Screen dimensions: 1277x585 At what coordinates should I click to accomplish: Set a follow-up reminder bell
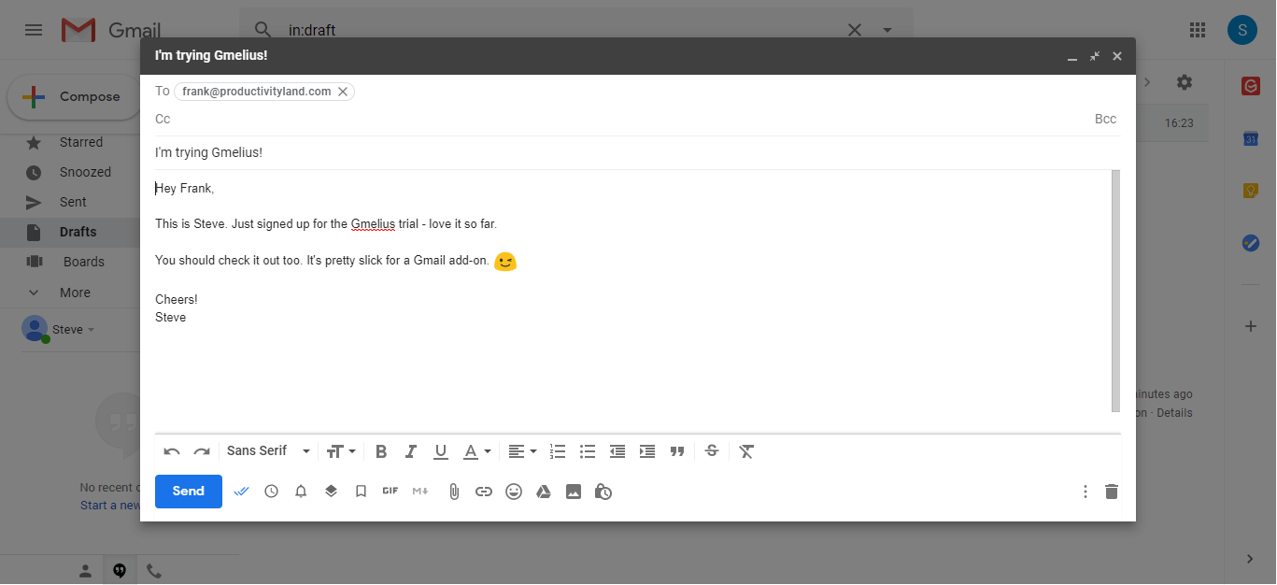(301, 492)
